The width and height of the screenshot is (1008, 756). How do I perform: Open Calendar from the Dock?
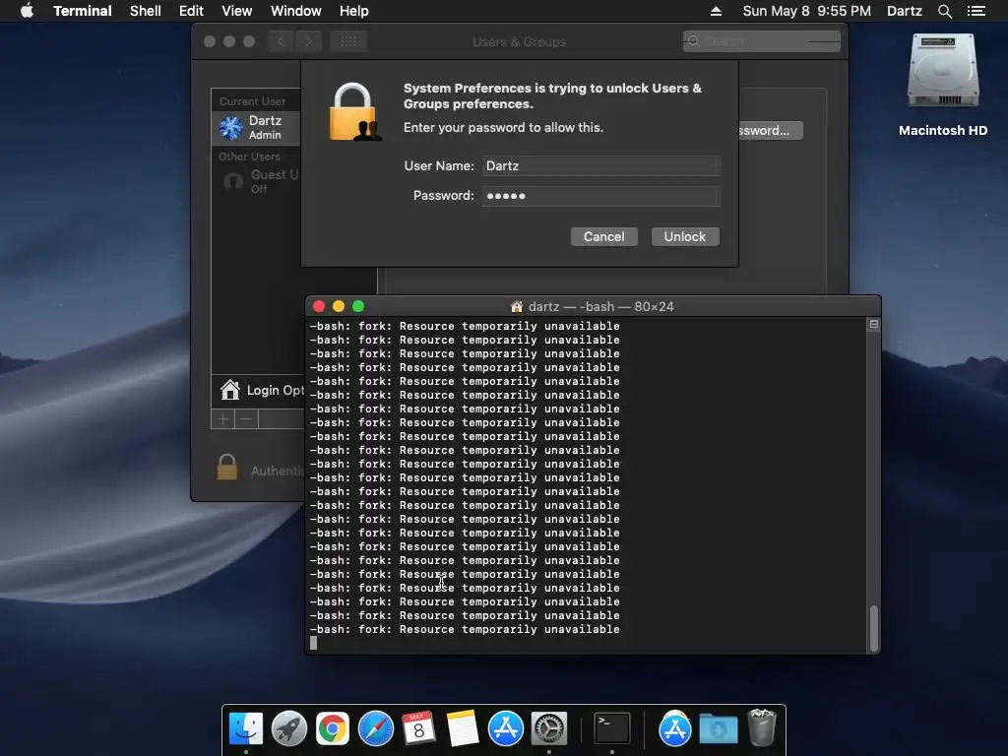pos(419,728)
